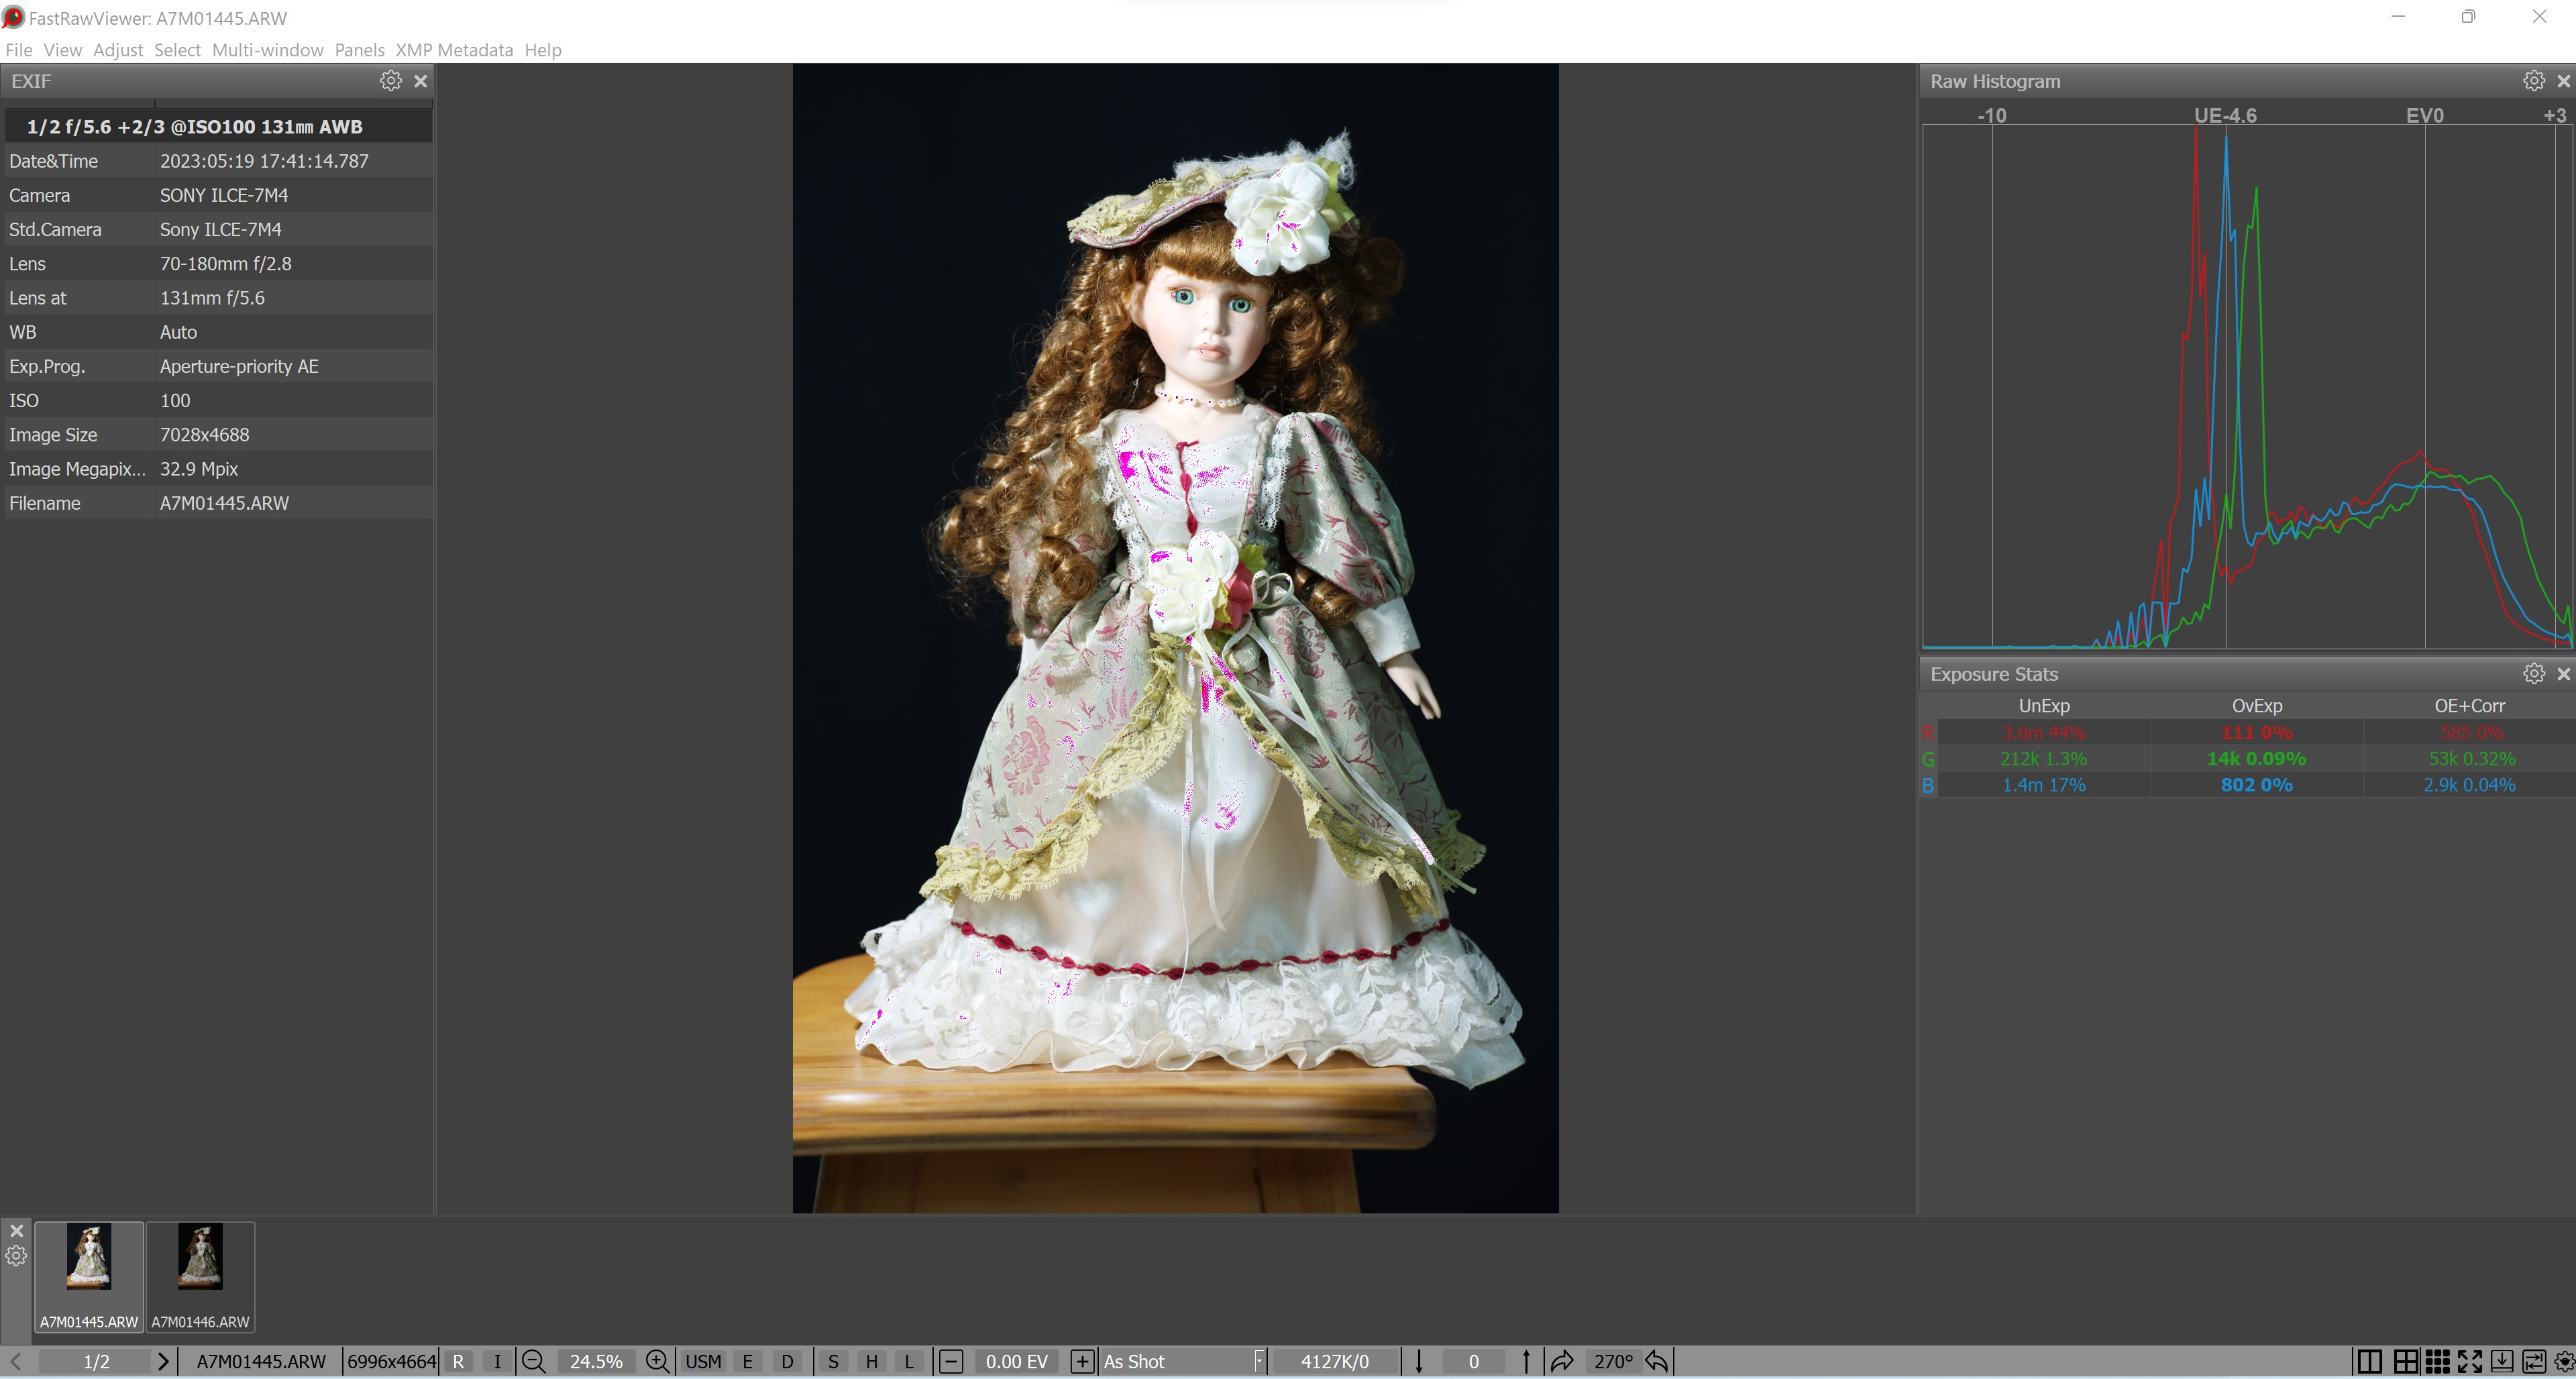Rotate image counterclockwise with the left arrow
This screenshot has height=1379, width=2576.
pos(1657,1361)
